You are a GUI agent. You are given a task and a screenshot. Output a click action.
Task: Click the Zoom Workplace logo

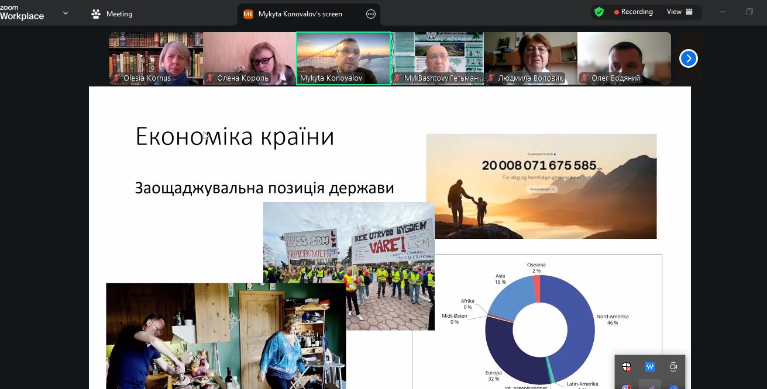click(x=22, y=13)
